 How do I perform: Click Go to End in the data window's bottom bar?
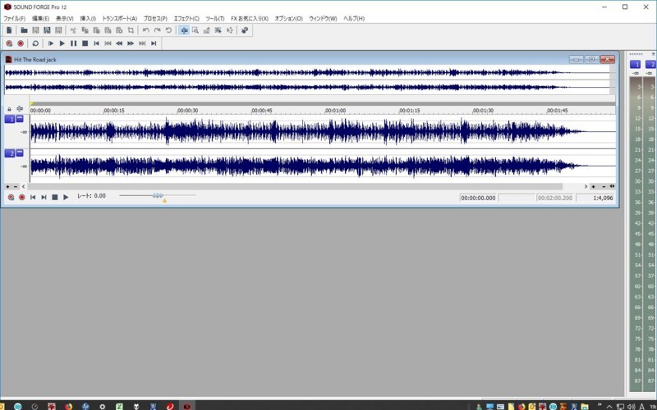[44, 198]
